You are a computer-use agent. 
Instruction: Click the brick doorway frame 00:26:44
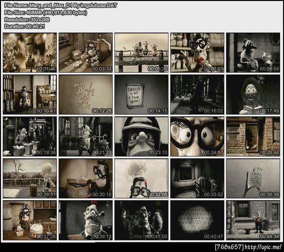pyautogui.click(x=253, y=137)
